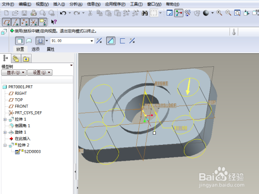Screen dimensions: 259x194
Task: Click white depth drag handle on model
Action: [154, 133]
